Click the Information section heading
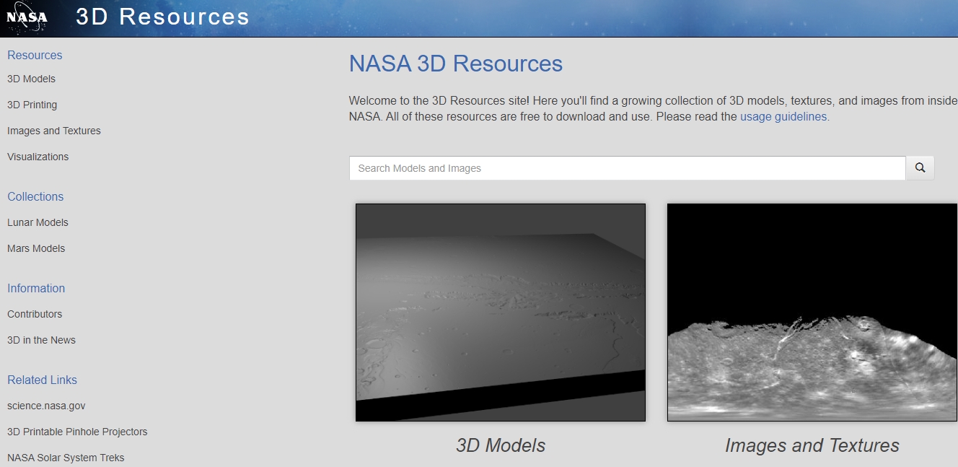 coord(36,288)
